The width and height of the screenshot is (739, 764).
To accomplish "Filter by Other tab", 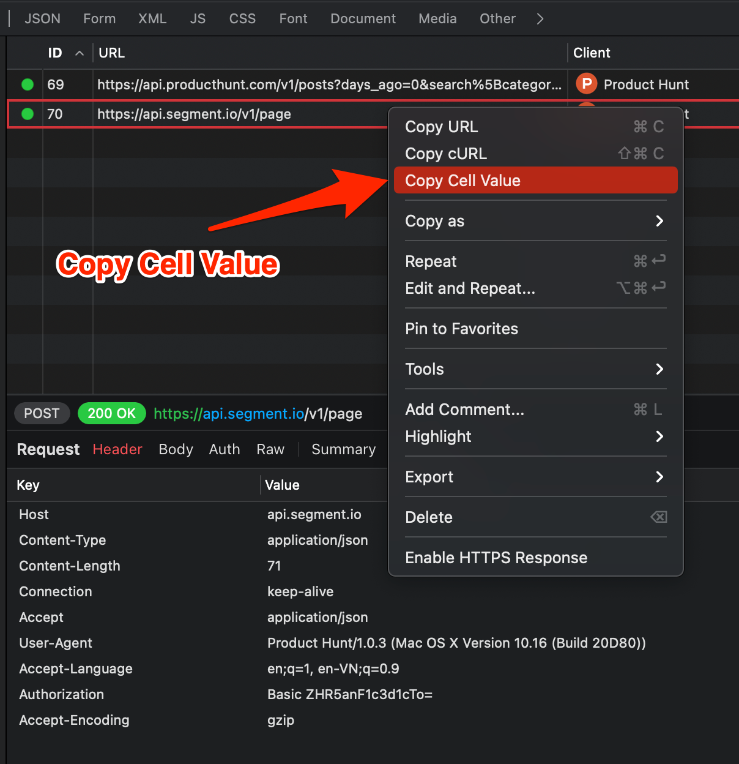I will click(x=497, y=19).
